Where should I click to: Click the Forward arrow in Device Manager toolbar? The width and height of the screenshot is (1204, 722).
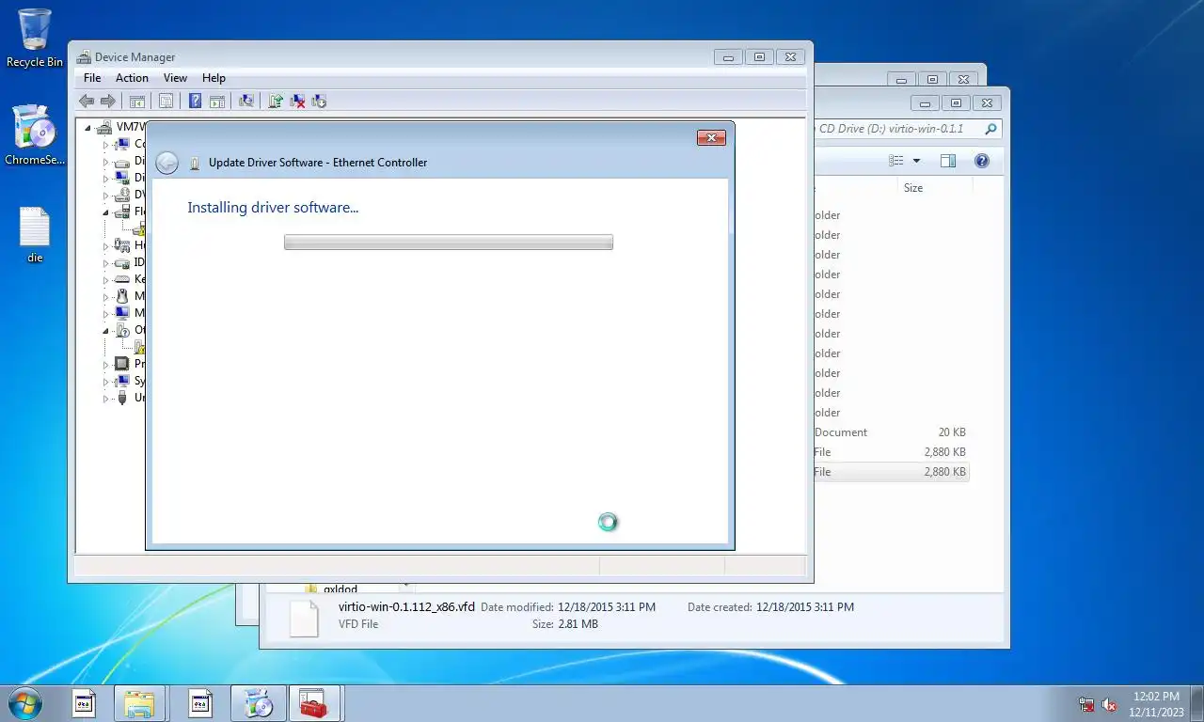point(108,101)
